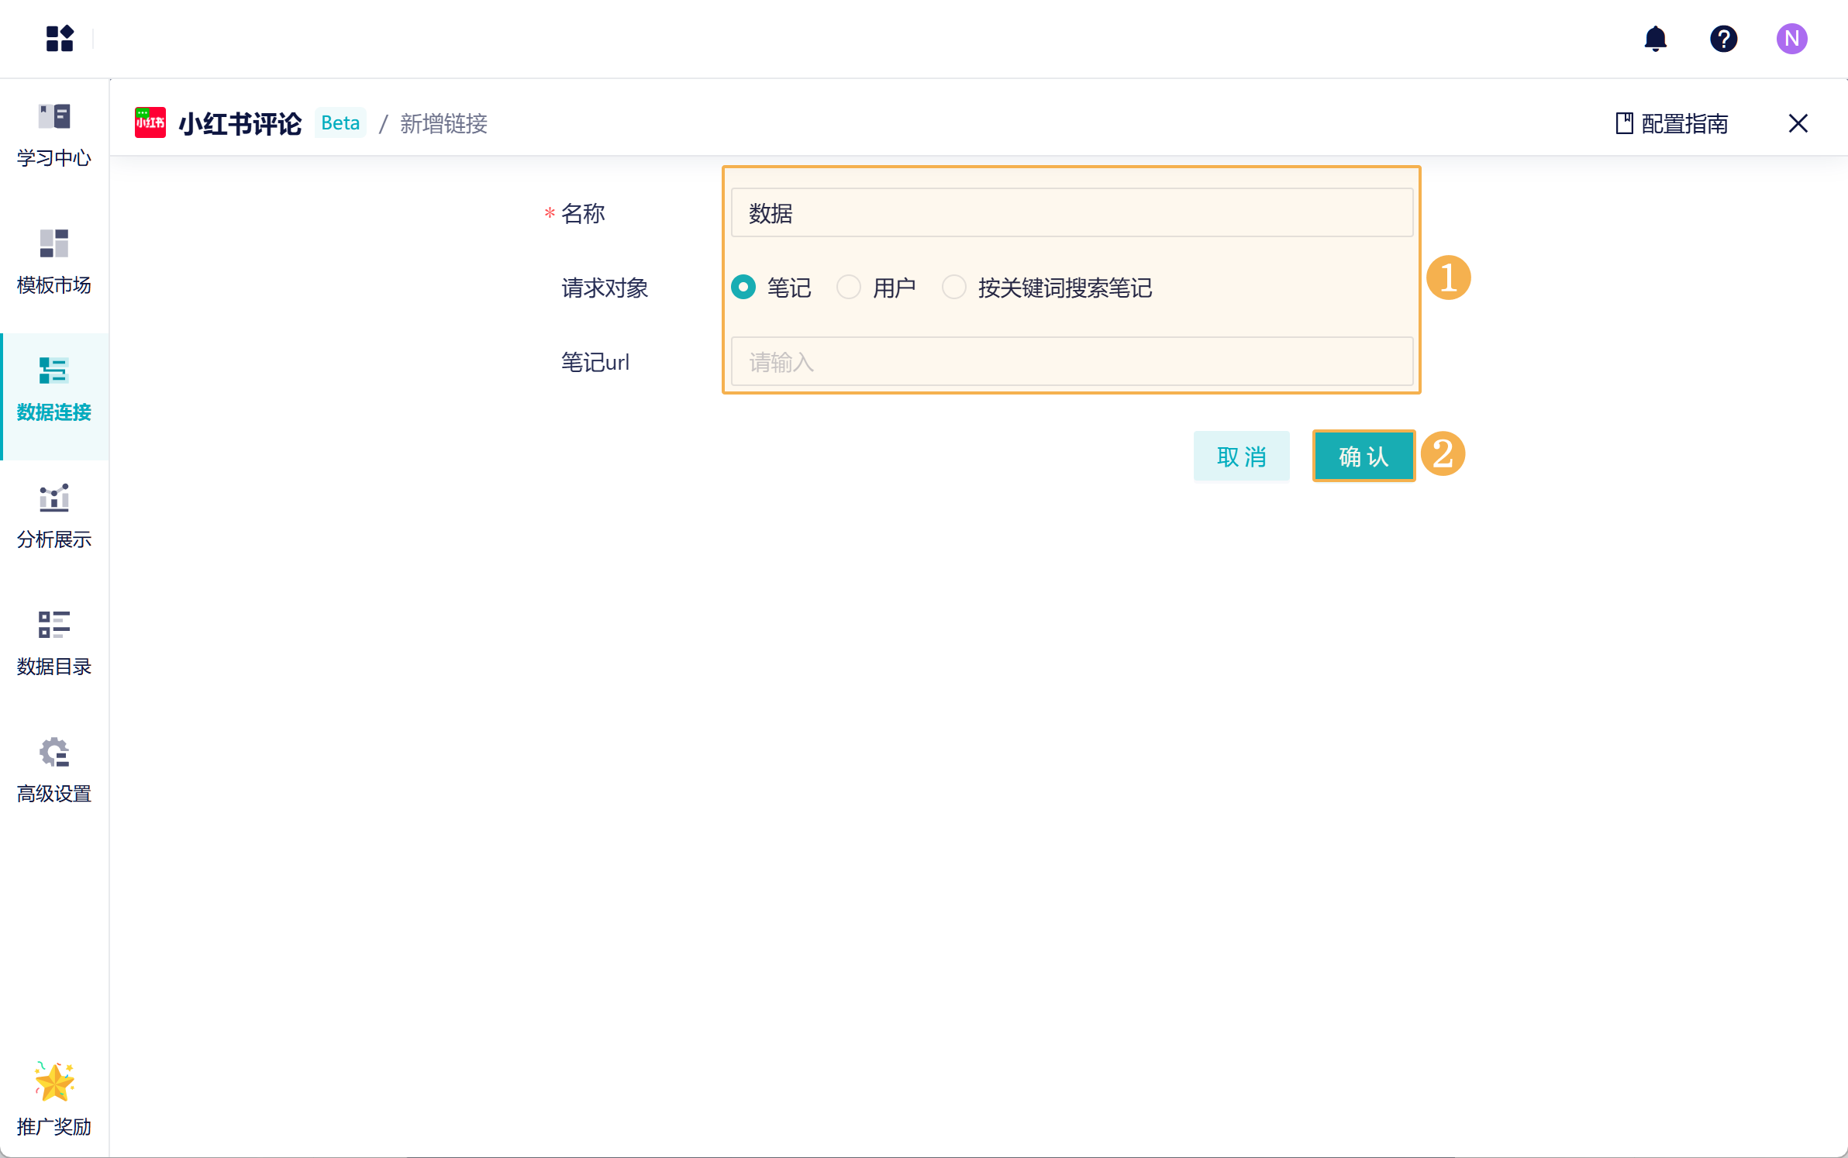This screenshot has height=1158, width=1848.
Task: Choose 按关键词搜索笔记 radio option
Action: 954,288
